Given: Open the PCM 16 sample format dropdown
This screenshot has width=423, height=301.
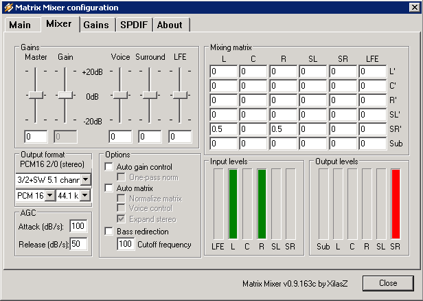Looking at the screenshot, I should (x=50, y=195).
